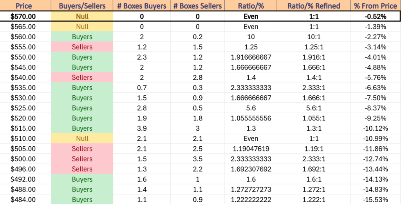Select the $570.00 price cell

click(25, 16)
